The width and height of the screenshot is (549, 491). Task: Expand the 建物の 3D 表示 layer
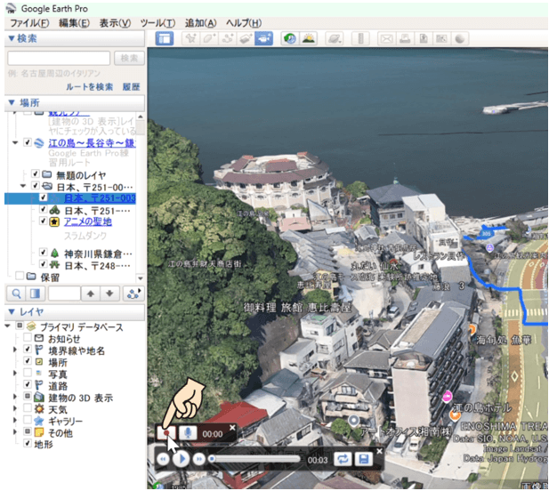tap(15, 397)
